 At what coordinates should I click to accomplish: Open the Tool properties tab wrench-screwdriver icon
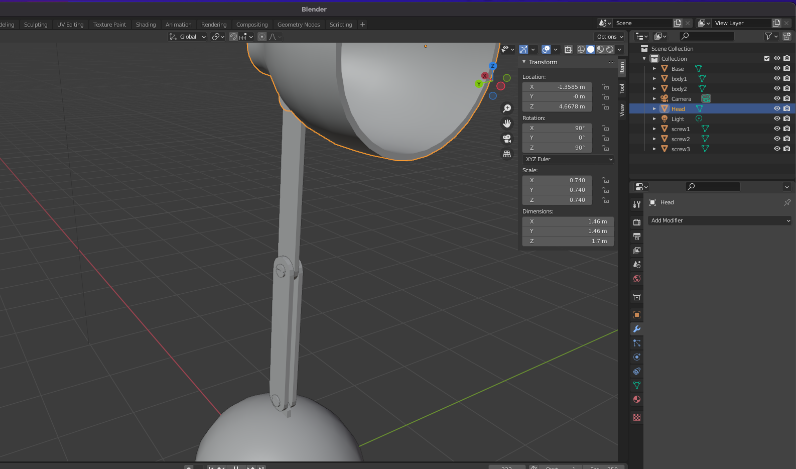637,204
